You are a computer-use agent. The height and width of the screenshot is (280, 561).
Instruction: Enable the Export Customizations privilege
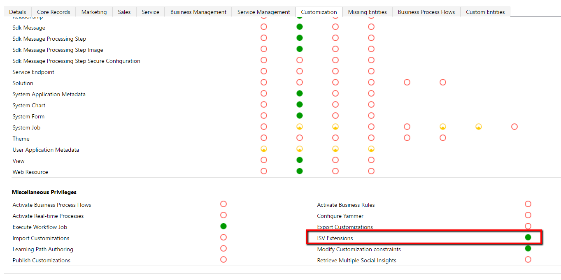click(x=528, y=227)
